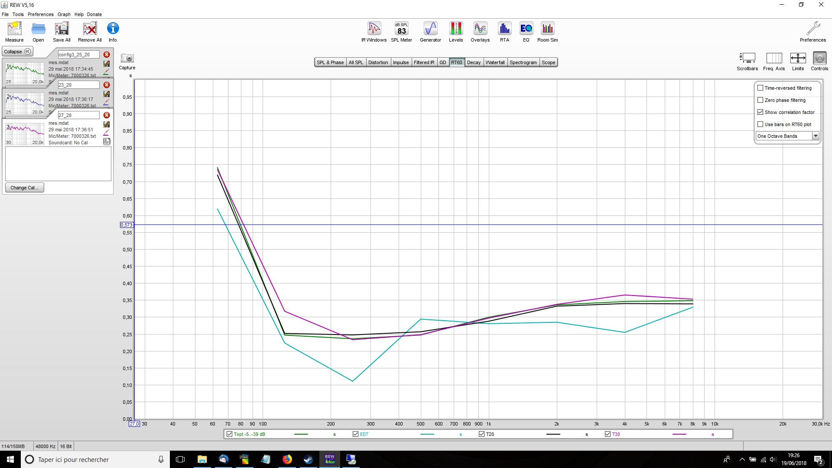Image resolution: width=832 pixels, height=468 pixels.
Task: Save All measurements
Action: coord(62,32)
